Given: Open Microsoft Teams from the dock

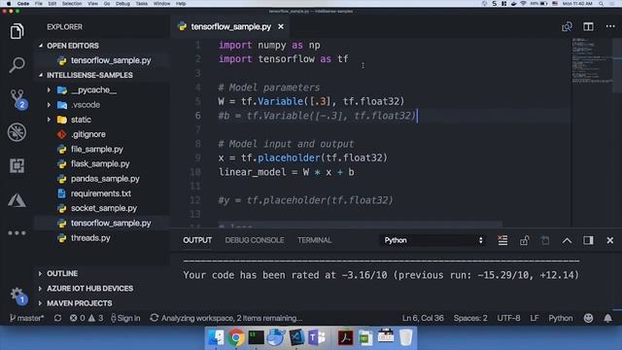Looking at the screenshot, I should pyautogui.click(x=317, y=337).
